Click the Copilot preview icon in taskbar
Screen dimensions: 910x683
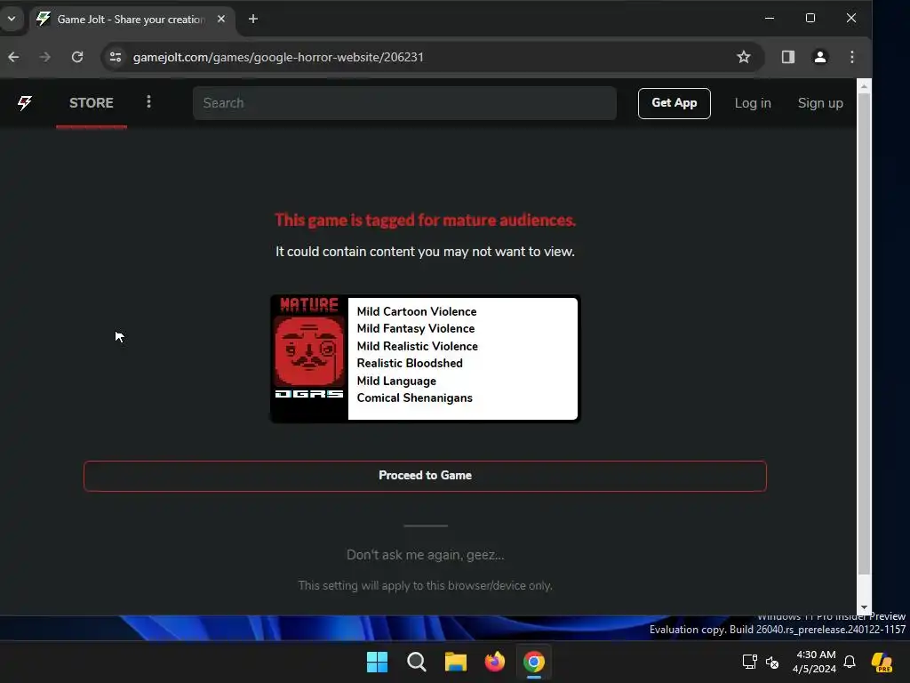coord(882,662)
